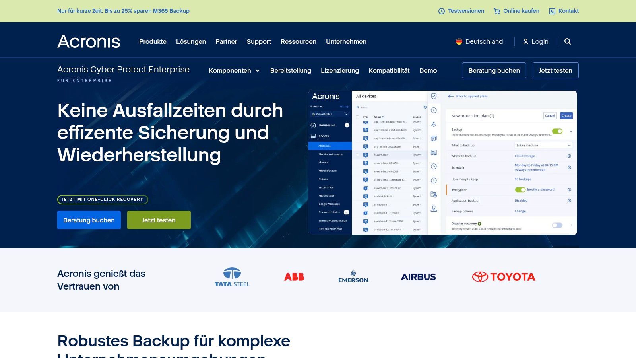Disable the Encryption toggle
636x358 pixels.
coord(520,190)
